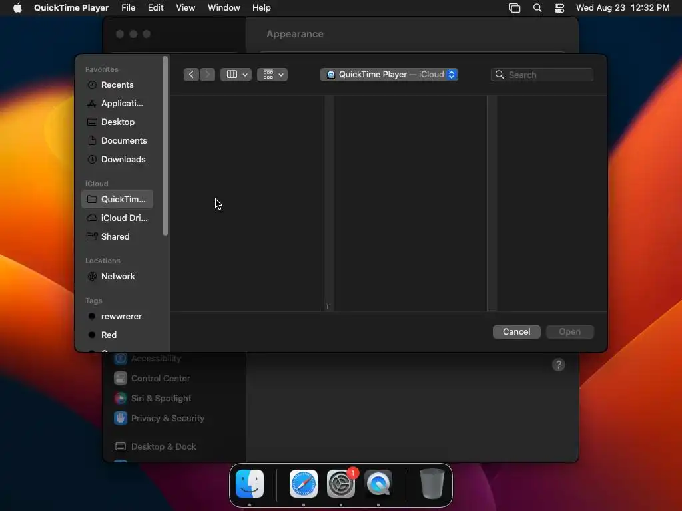Select QuickTime iCloud folder in sidebar
This screenshot has height=511, width=682.
[117, 199]
